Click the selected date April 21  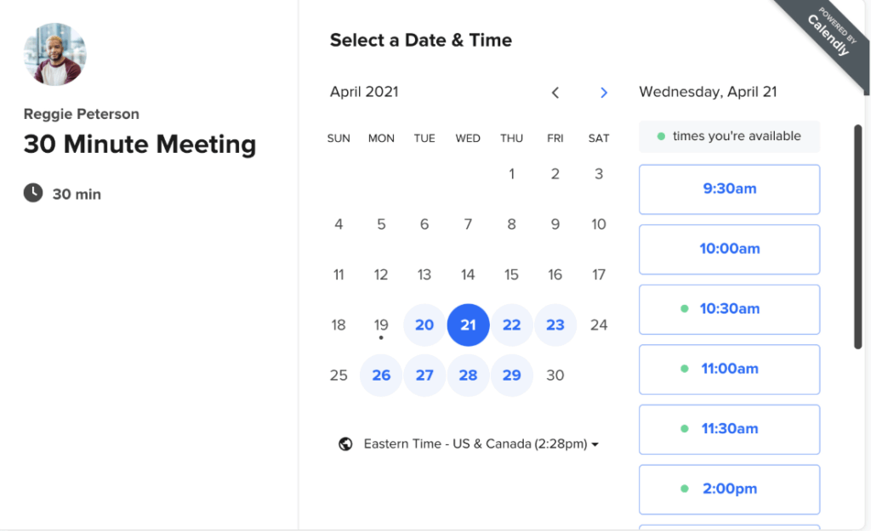(x=468, y=325)
